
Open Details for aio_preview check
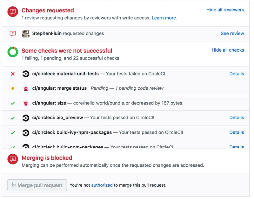[x=237, y=118]
